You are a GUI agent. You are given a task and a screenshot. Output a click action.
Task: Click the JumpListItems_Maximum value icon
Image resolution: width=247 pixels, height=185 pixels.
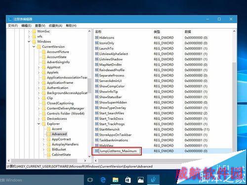click(x=97, y=151)
